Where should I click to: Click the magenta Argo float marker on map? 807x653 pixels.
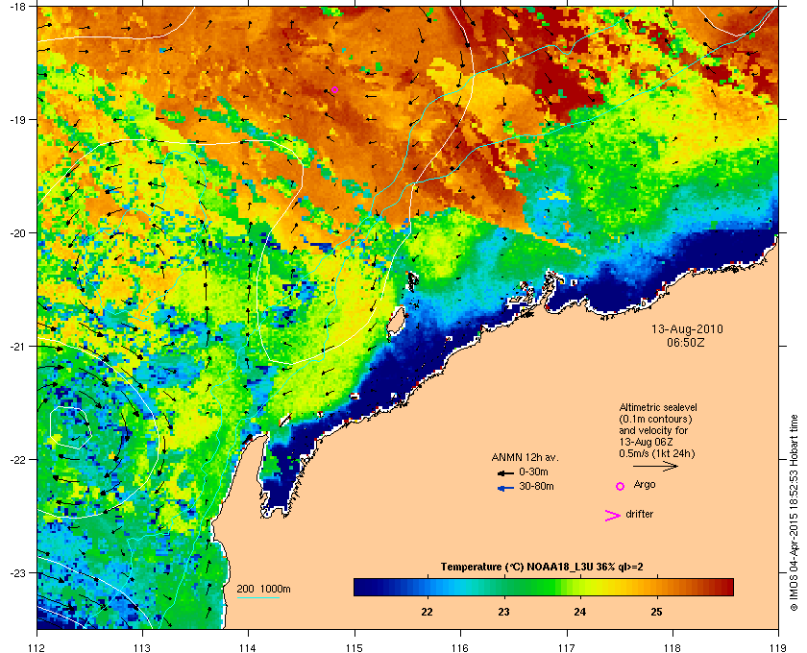334,89
